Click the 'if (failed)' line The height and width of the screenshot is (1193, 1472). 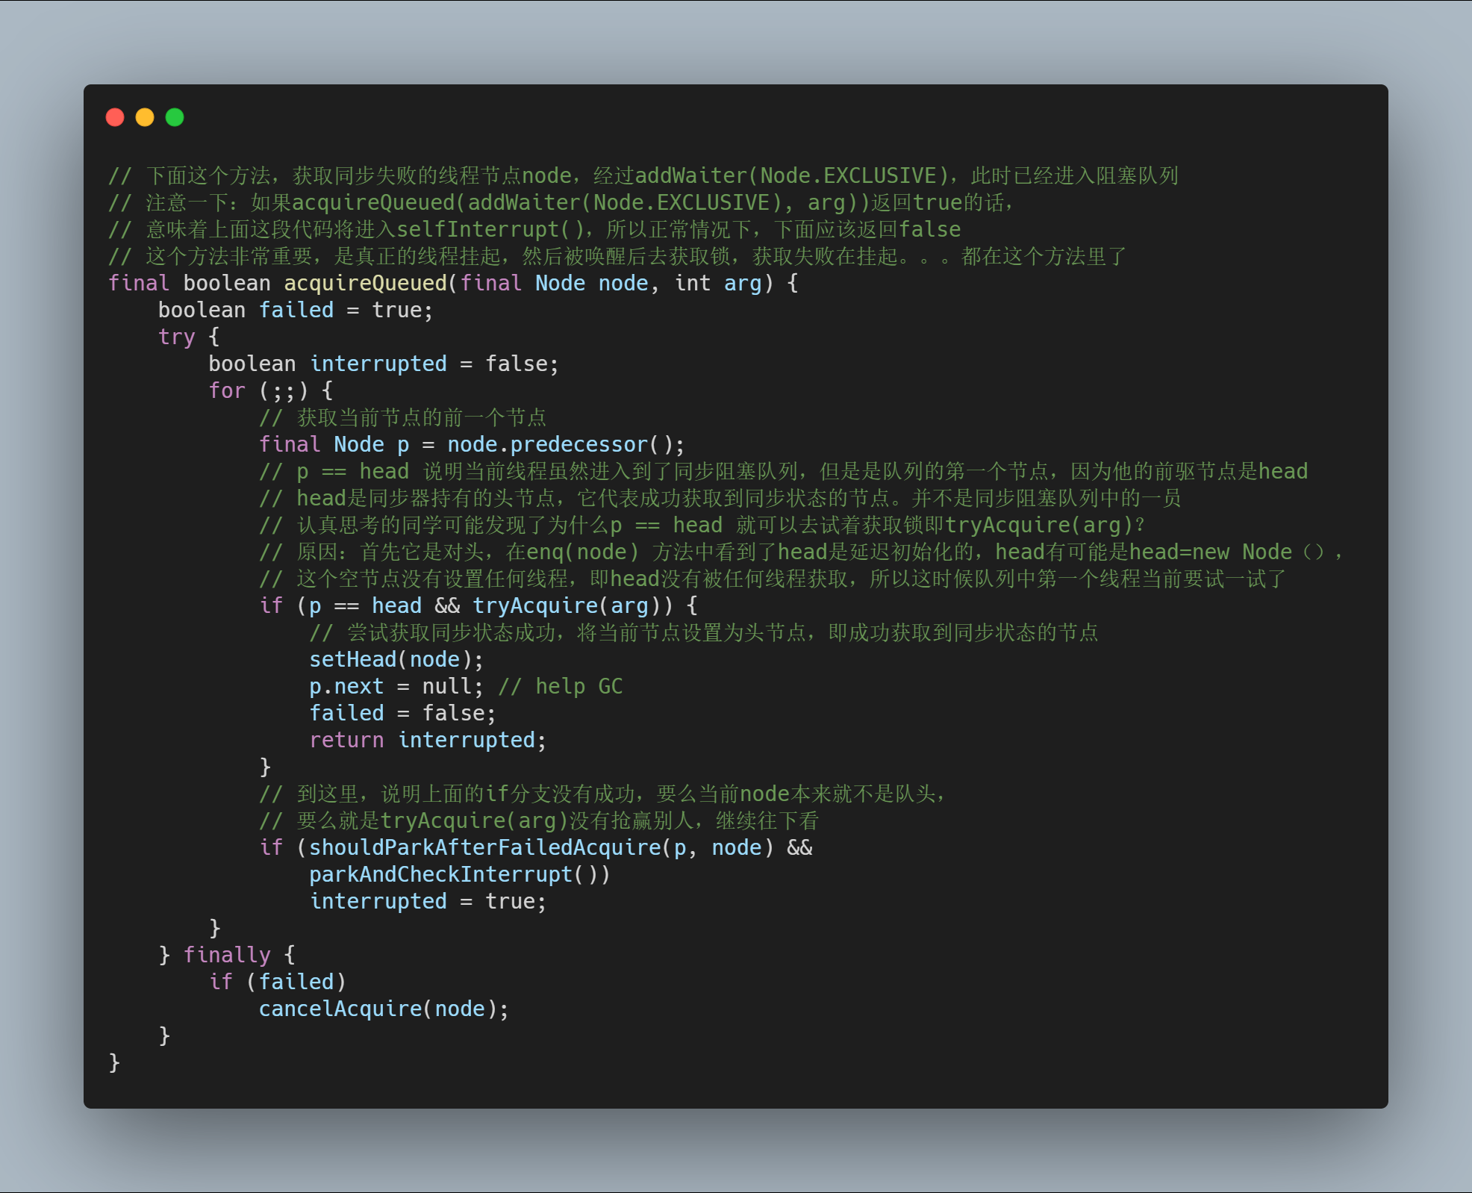pos(277,982)
